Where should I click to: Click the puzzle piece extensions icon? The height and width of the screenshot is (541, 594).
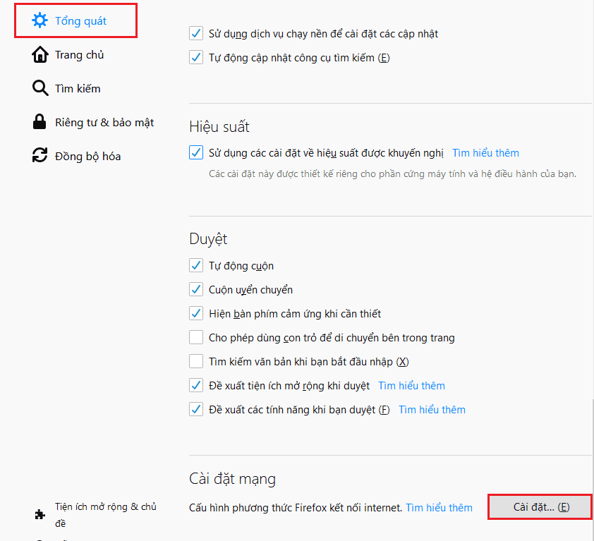(40, 514)
